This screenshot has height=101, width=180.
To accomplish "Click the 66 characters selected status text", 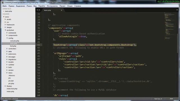I will point(10,99).
